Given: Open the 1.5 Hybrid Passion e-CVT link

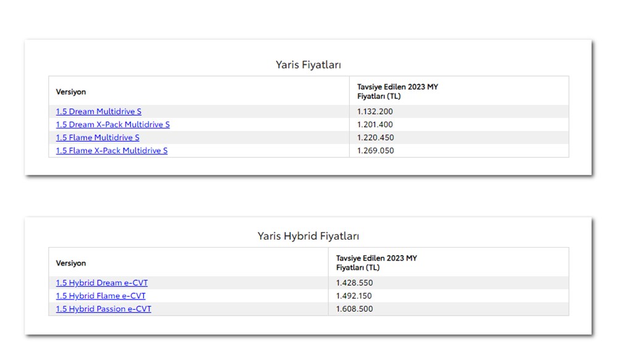Looking at the screenshot, I should [103, 309].
